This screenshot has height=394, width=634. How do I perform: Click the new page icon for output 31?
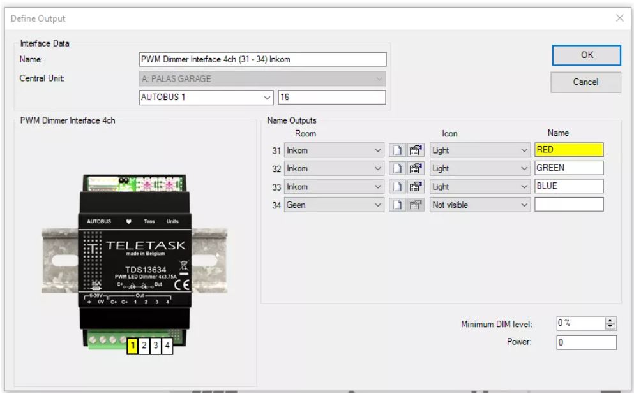tap(397, 150)
